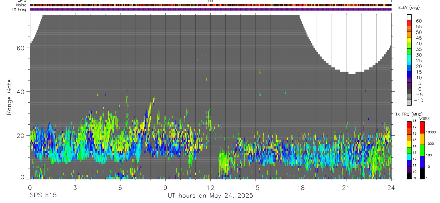Click the Noise strip label at top left
Image resolution: width=440 pixels, height=203 pixels.
21,5
